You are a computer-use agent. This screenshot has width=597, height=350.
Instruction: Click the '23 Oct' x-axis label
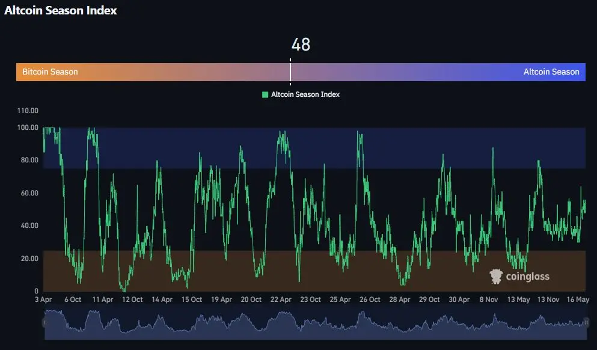point(310,299)
